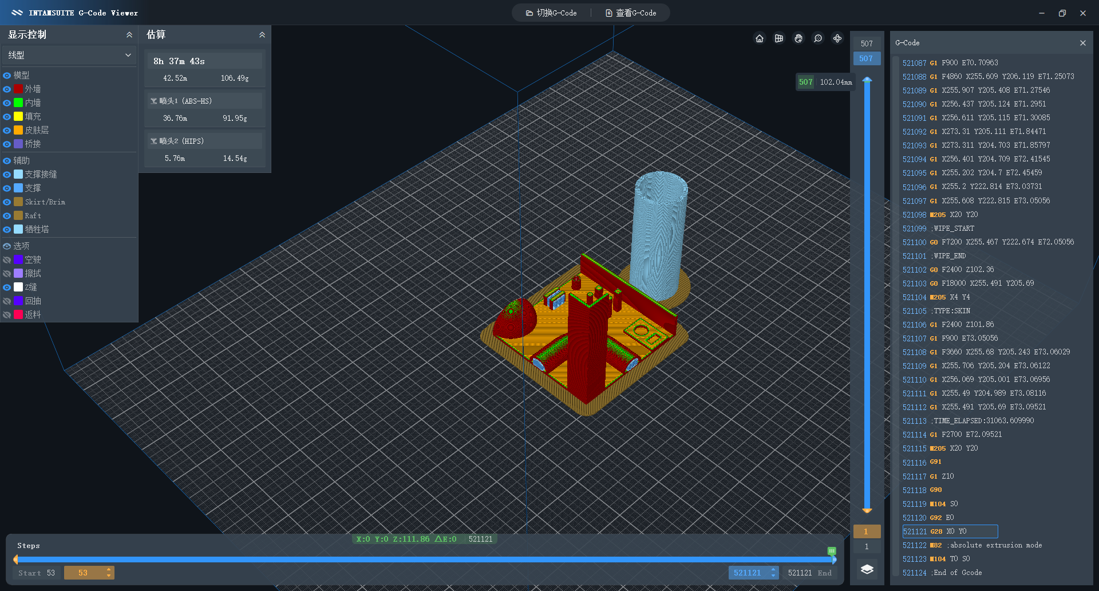Image resolution: width=1099 pixels, height=591 pixels.
Task: Click the layer slider bottom handle
Action: pyautogui.click(x=867, y=510)
